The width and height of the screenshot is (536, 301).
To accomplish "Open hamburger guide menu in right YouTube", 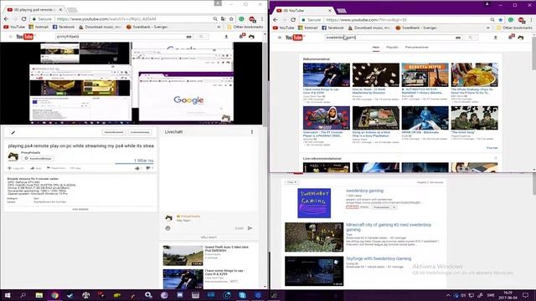I will pyautogui.click(x=280, y=38).
